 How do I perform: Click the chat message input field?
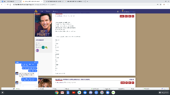(25, 86)
